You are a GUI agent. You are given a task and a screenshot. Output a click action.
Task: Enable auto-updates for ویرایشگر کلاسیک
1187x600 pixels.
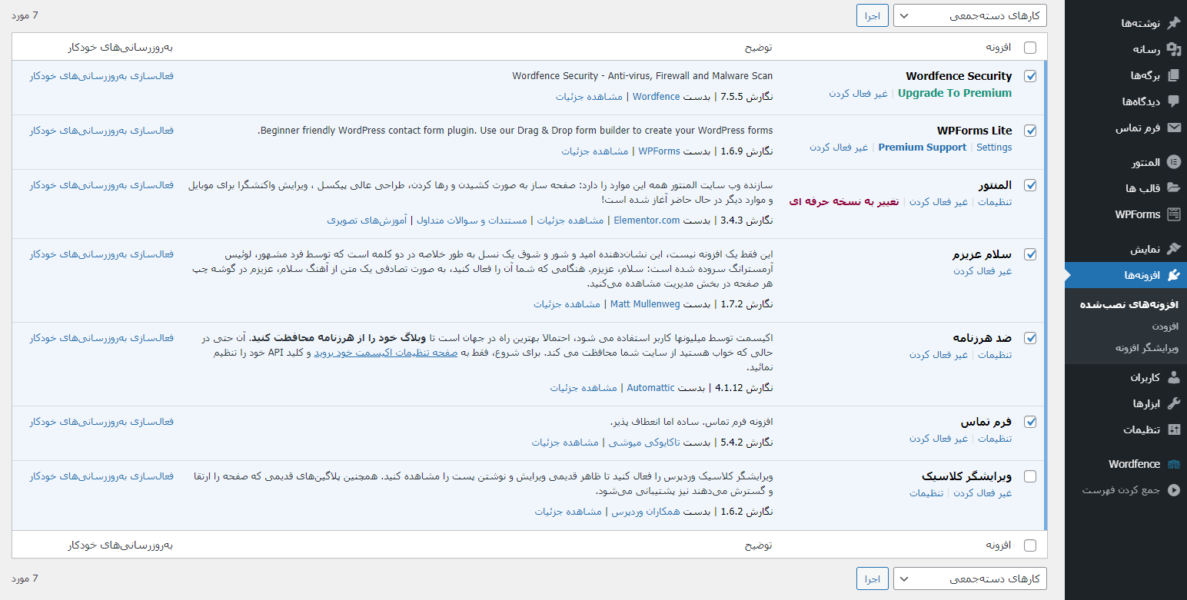coord(101,476)
